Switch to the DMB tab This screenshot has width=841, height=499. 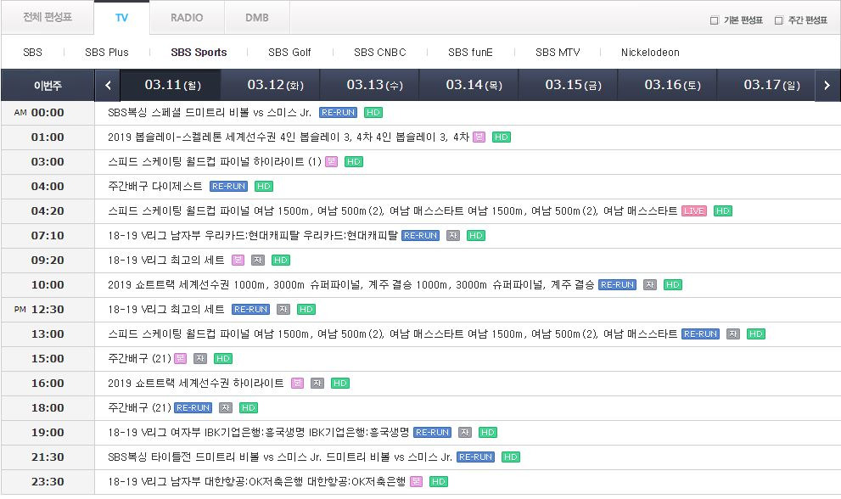click(x=257, y=18)
